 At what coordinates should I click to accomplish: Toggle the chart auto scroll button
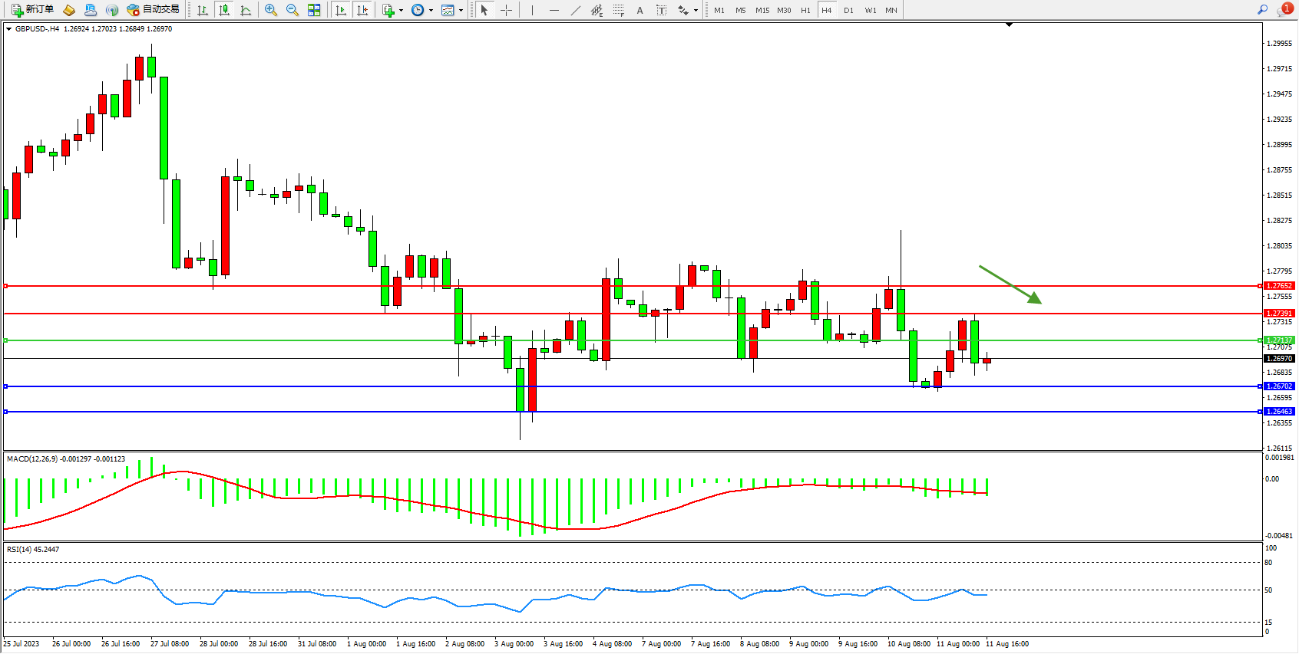pos(341,10)
